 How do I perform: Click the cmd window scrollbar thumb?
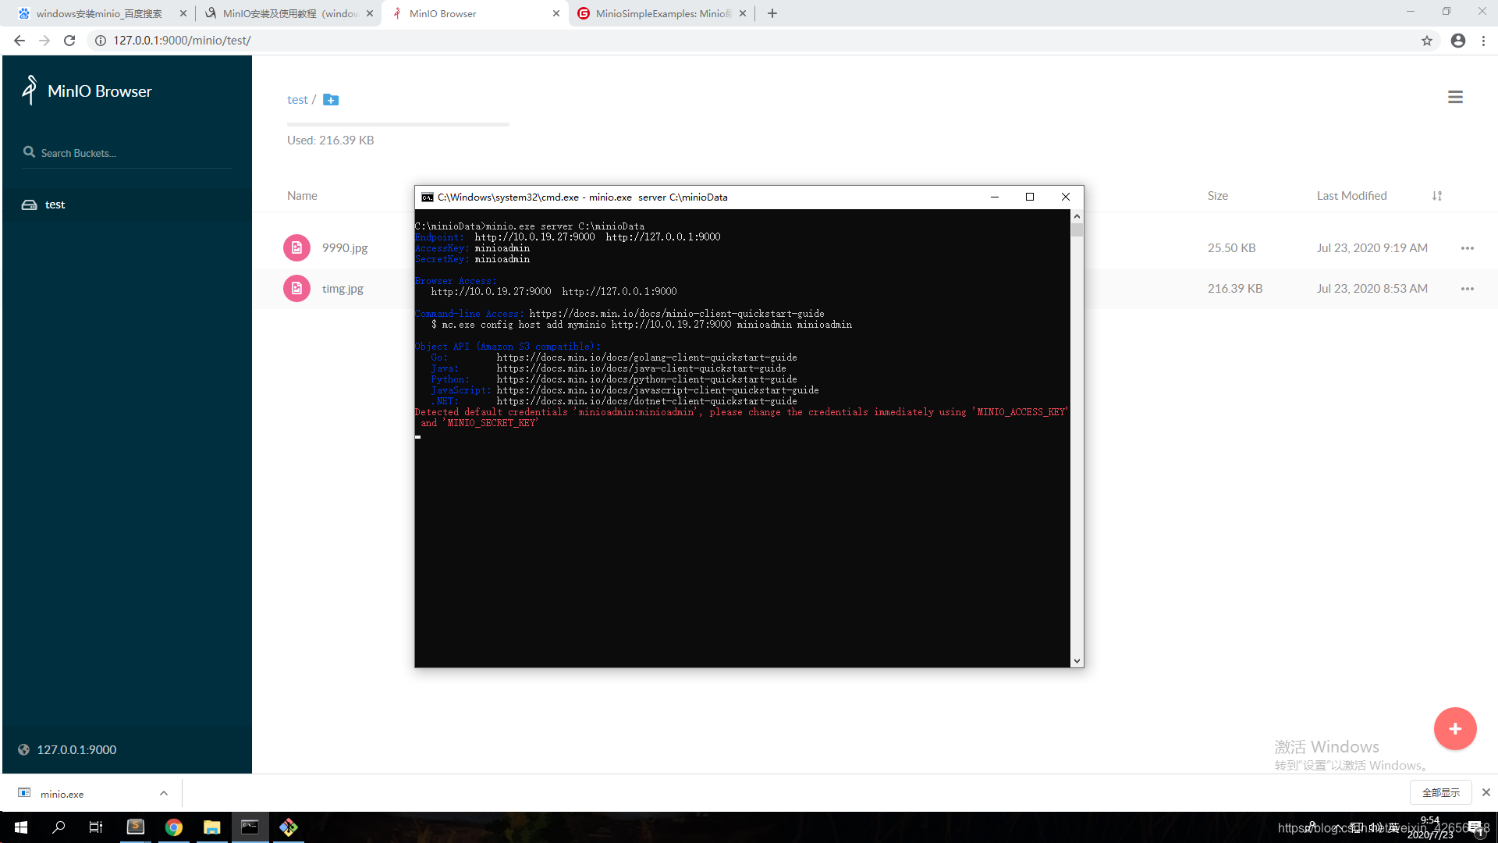1077,229
